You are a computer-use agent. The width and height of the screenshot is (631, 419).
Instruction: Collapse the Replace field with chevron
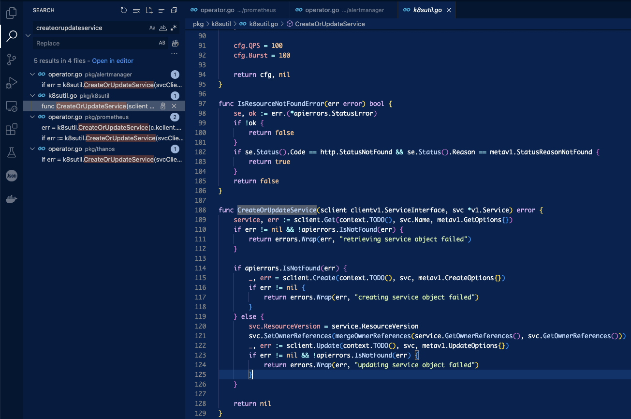pyautogui.click(x=28, y=35)
